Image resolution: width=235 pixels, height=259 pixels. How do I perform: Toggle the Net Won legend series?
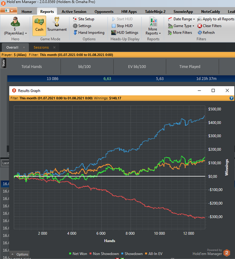point(78,254)
